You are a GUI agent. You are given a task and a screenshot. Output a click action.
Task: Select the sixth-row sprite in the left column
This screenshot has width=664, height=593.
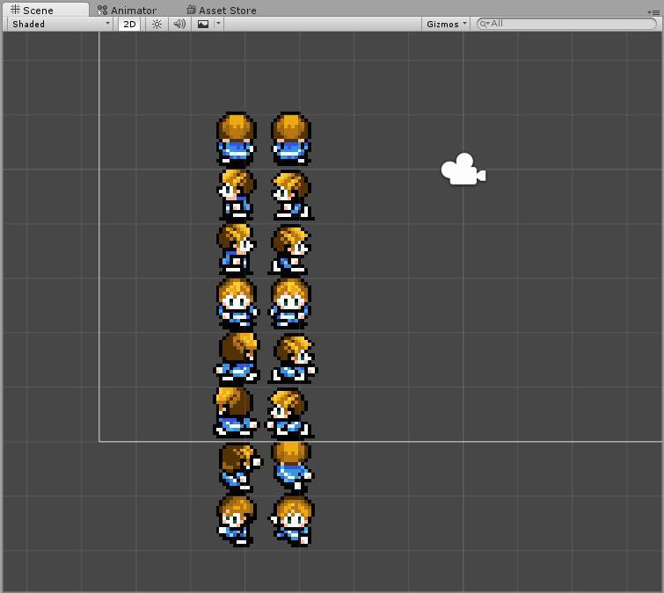coord(236,412)
